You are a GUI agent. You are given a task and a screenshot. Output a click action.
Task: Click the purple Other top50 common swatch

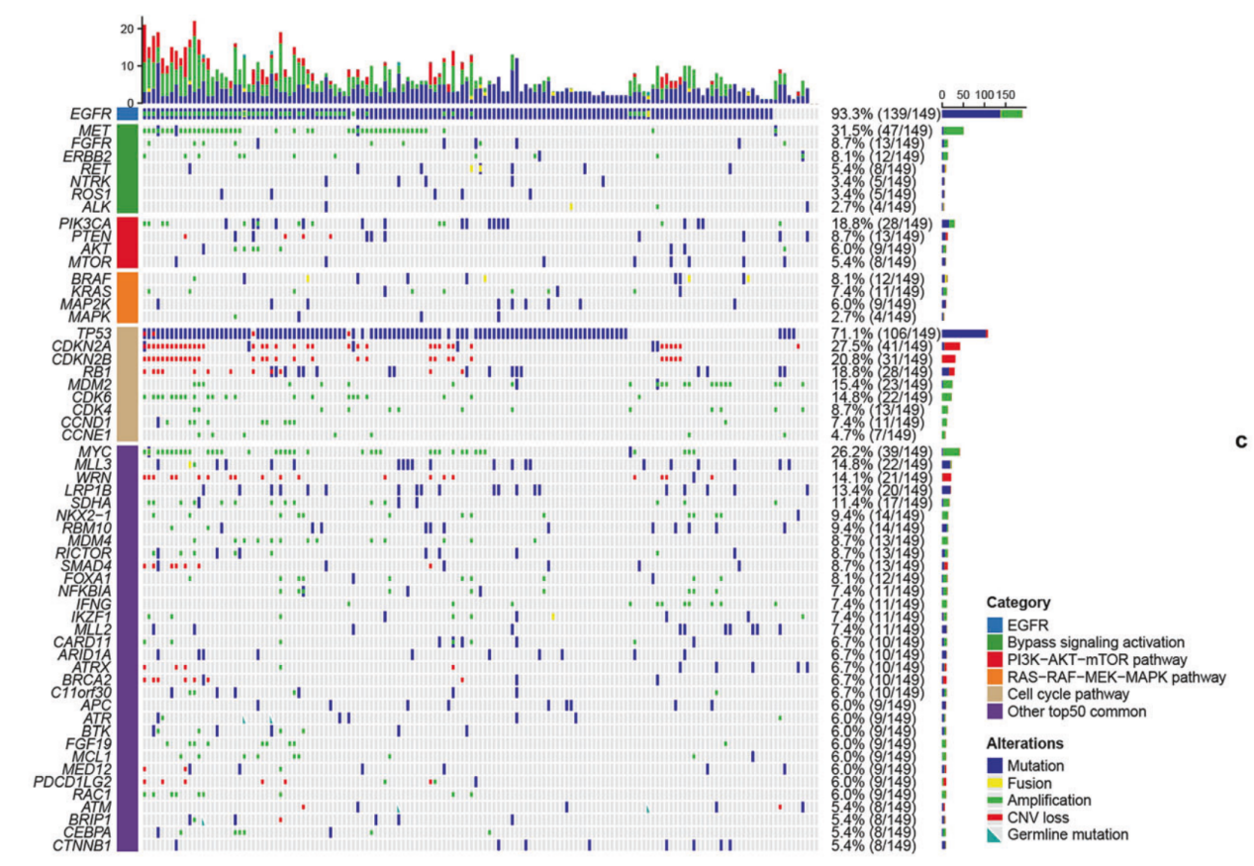995,712
